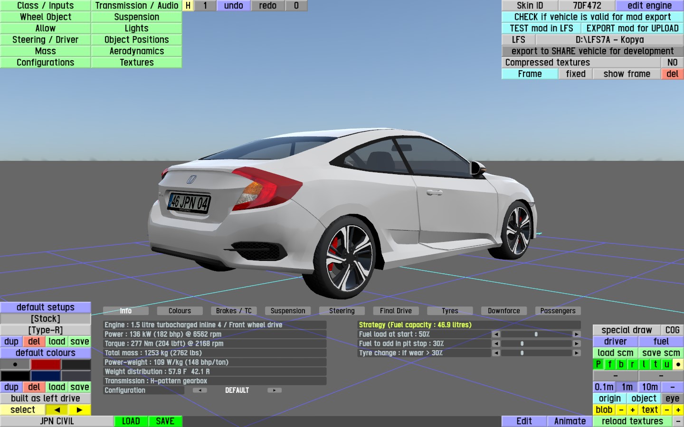This screenshot has width=684, height=427.
Task: Select the b view button
Action: 621,364
